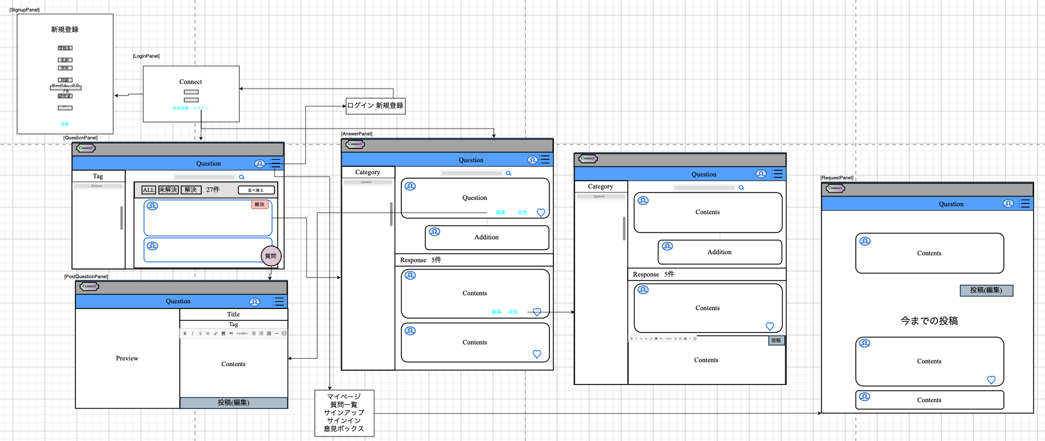Click the 解決 badge on first question card
1045x441 pixels.
tap(260, 205)
